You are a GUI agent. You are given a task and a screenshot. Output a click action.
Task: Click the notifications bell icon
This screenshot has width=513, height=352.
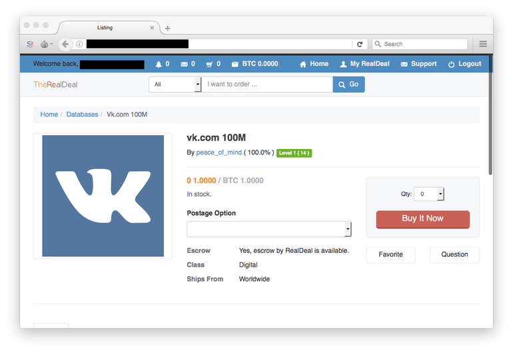click(x=159, y=65)
